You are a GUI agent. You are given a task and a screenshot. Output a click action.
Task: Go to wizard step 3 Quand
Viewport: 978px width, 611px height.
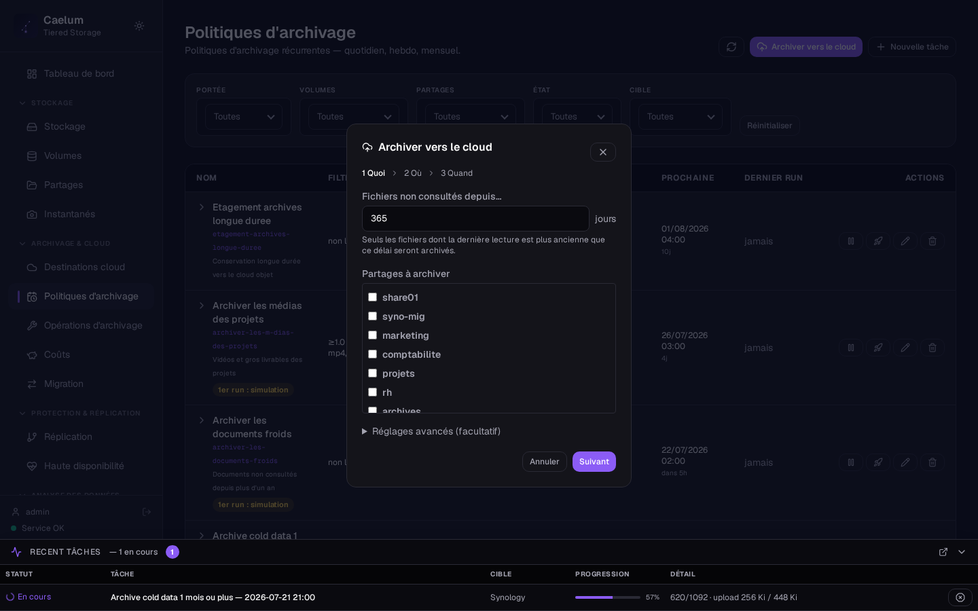pos(456,173)
